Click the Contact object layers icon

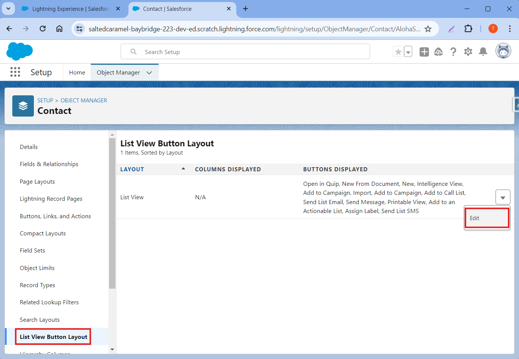point(23,106)
